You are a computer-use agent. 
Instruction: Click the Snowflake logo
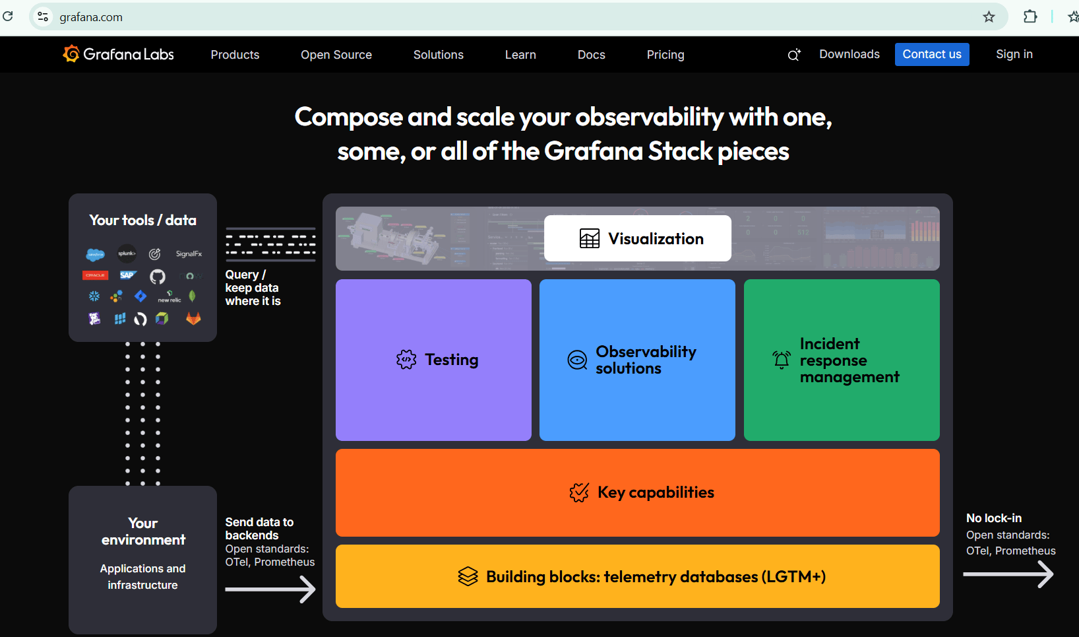(x=94, y=296)
